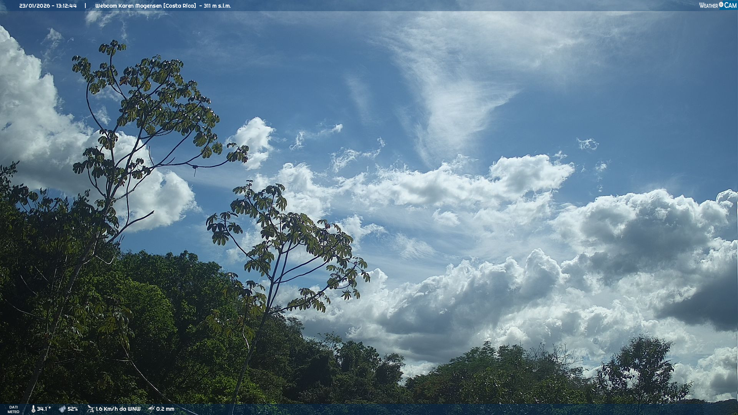The height and width of the screenshot is (415, 738).
Task: Click the vertical separator after timestamp
Action: [x=85, y=6]
